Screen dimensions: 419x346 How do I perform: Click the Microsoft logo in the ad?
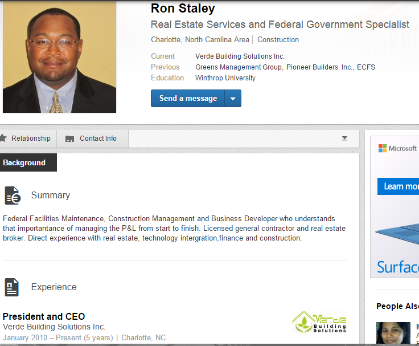[397, 148]
